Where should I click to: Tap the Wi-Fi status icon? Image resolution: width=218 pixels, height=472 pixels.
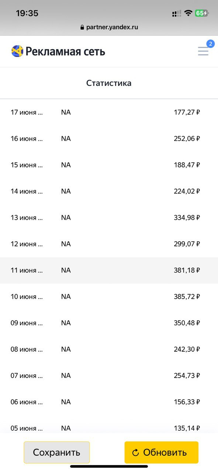(188, 13)
